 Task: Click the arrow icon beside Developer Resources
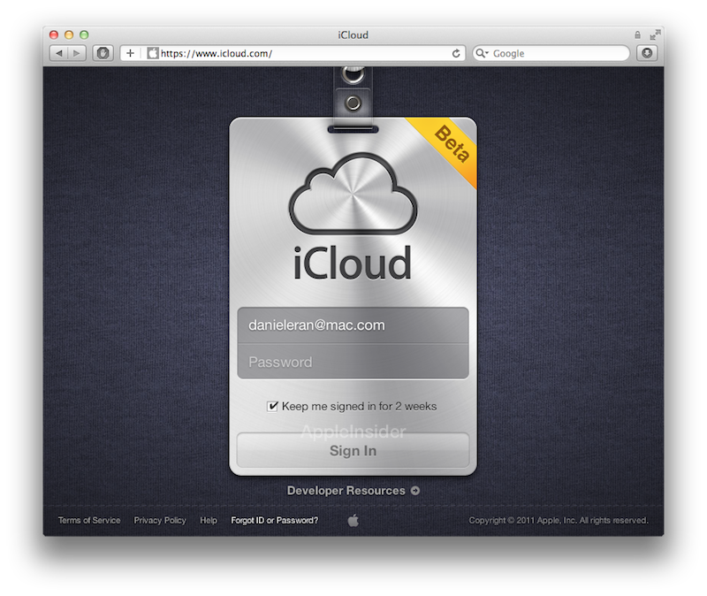(x=415, y=491)
